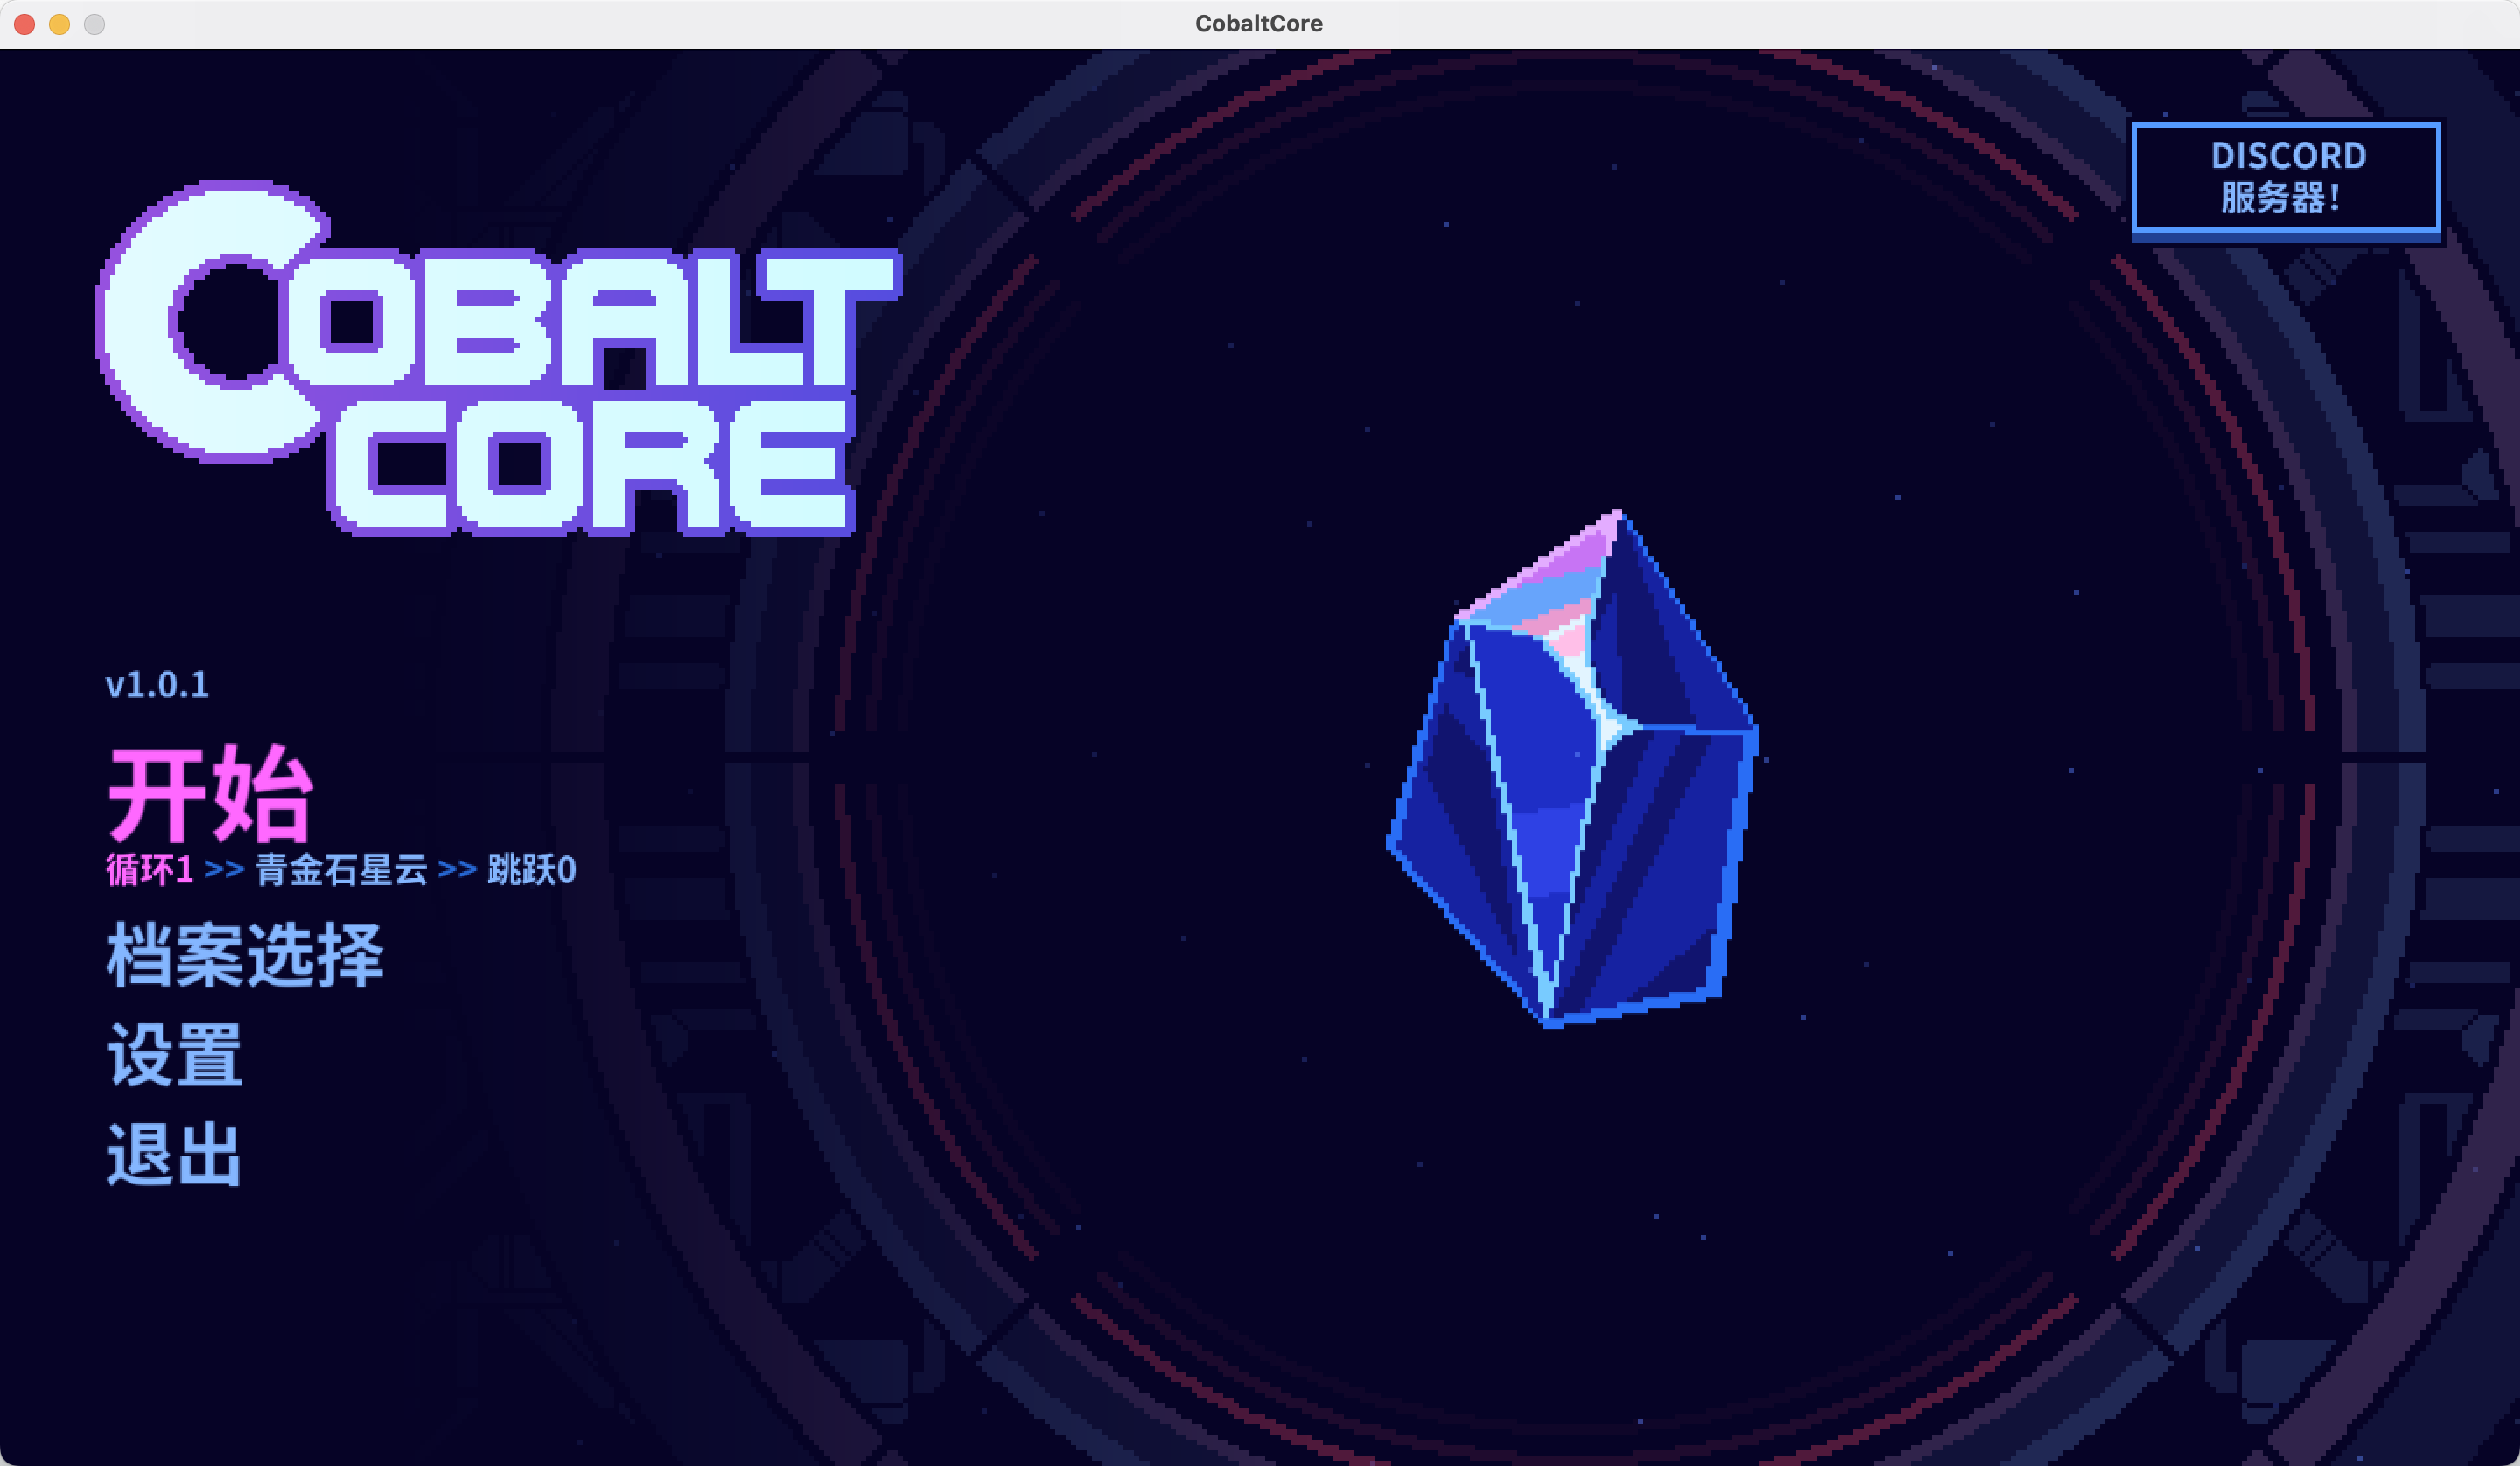Click the version label v1.0.1

[157, 685]
